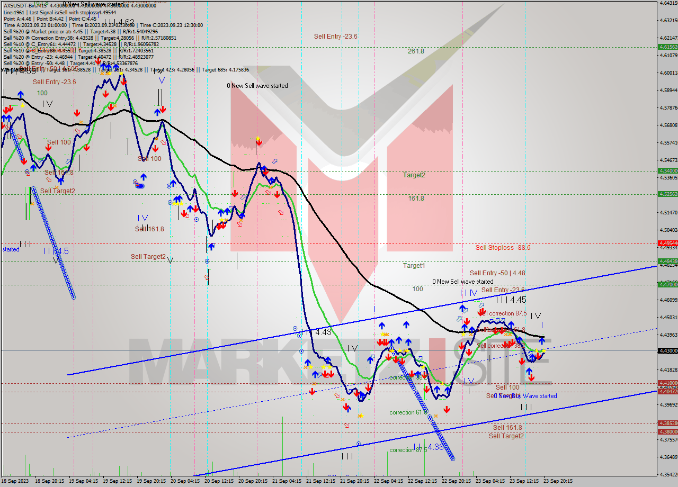Click the green '161.8' Fibonacci label
The width and height of the screenshot is (678, 487).
(416, 198)
